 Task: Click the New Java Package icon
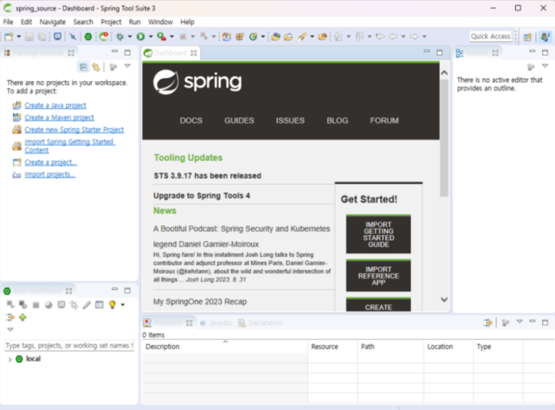pos(240,37)
